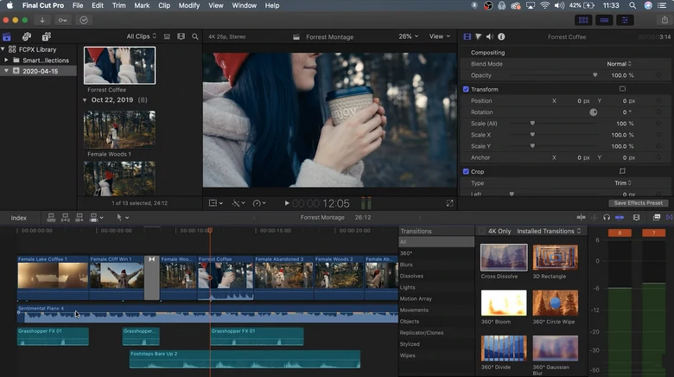
Task: Open the viewer View options dropdown
Action: 439,36
